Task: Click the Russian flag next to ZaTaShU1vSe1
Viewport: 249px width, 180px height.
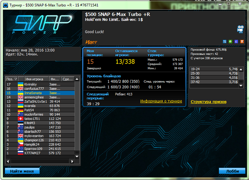Action: point(21,102)
